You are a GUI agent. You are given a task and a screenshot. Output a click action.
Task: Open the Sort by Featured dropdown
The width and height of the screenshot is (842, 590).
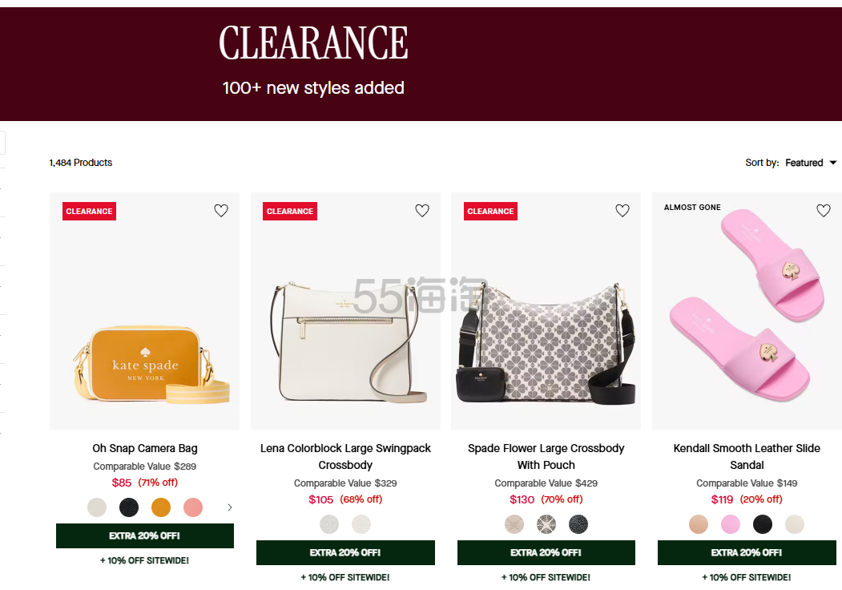pos(810,163)
